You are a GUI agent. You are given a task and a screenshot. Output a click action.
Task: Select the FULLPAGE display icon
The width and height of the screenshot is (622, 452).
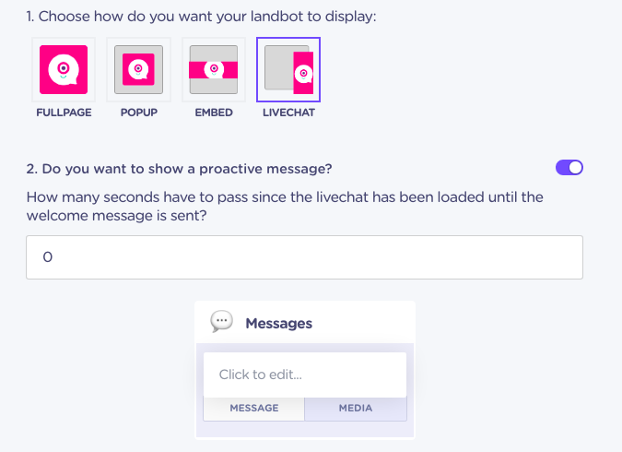pos(64,69)
